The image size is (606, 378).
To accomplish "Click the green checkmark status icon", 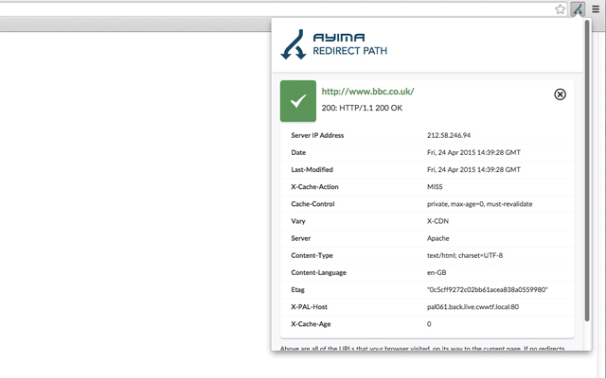I will point(298,101).
